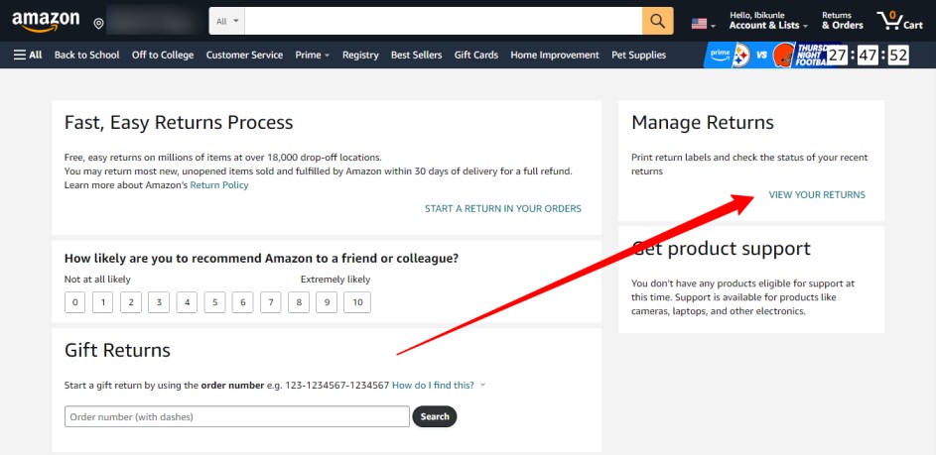Click Returns & Orders link
Image resolution: width=936 pixels, height=455 pixels.
pos(843,21)
